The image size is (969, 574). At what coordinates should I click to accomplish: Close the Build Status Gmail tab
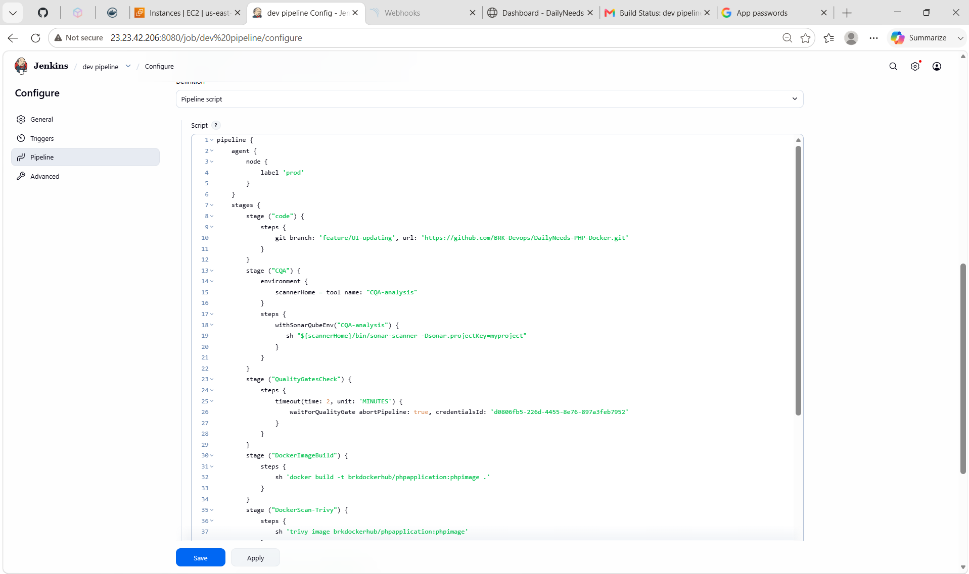[x=707, y=13]
